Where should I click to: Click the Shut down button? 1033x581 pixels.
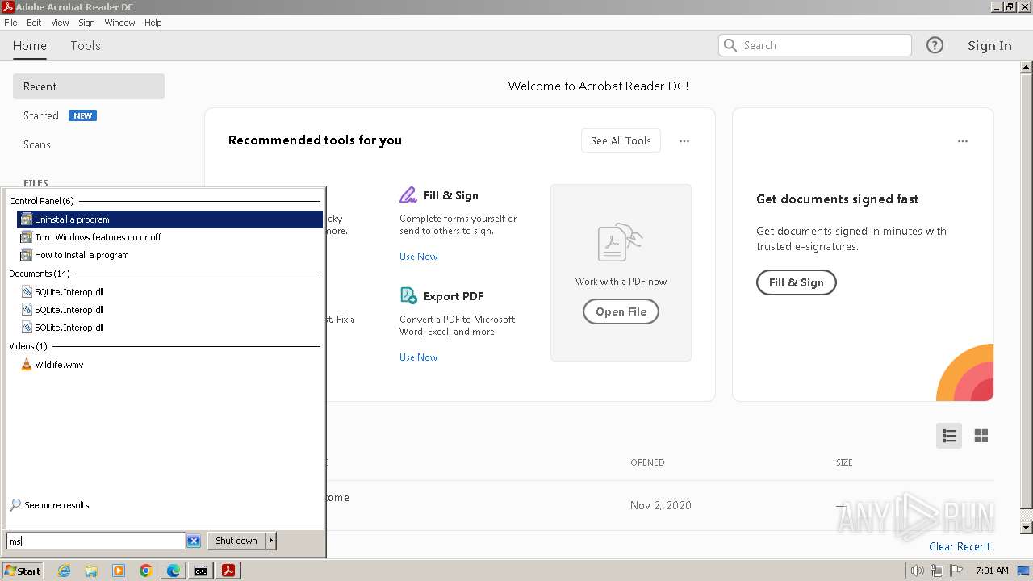click(236, 541)
